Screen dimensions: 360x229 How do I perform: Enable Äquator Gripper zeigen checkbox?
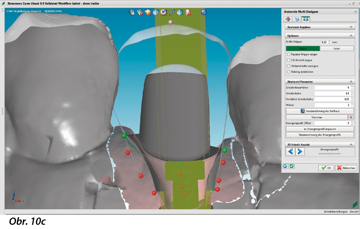point(288,55)
